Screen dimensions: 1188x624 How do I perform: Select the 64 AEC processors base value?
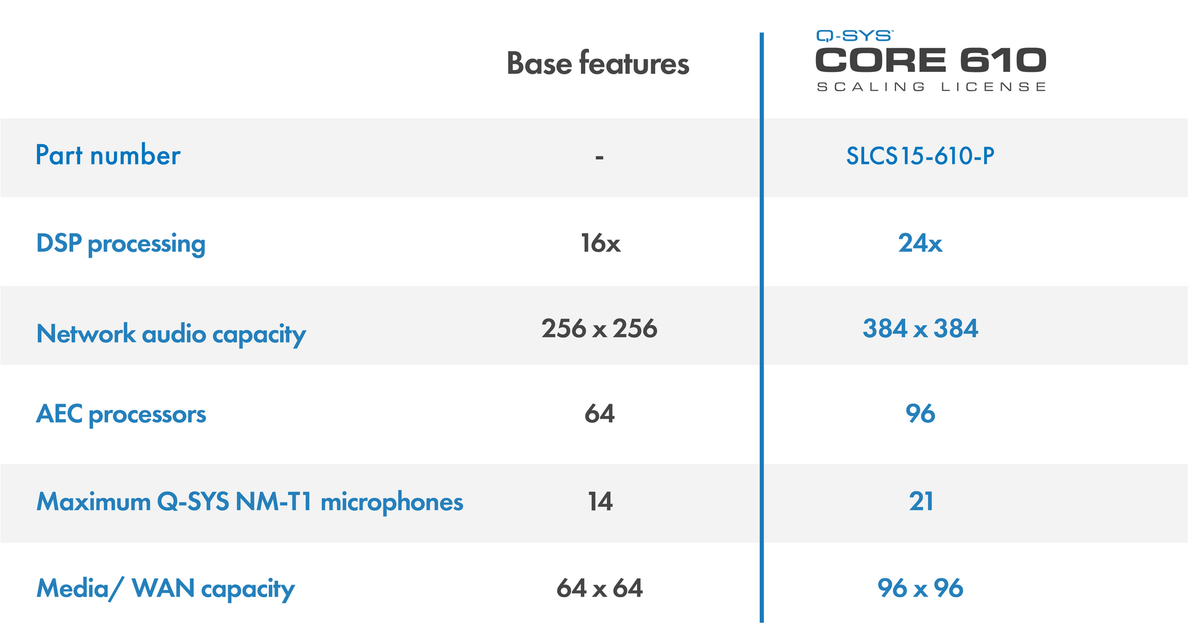click(599, 414)
